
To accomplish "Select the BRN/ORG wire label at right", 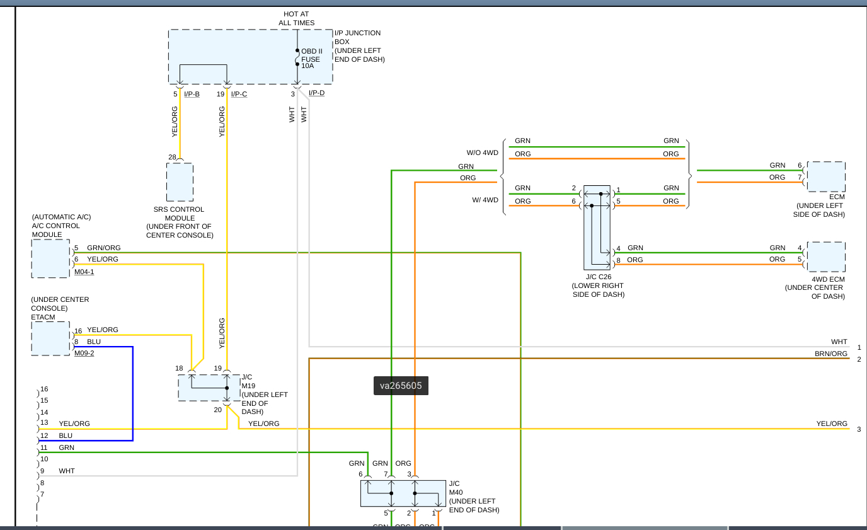I will pos(830,354).
